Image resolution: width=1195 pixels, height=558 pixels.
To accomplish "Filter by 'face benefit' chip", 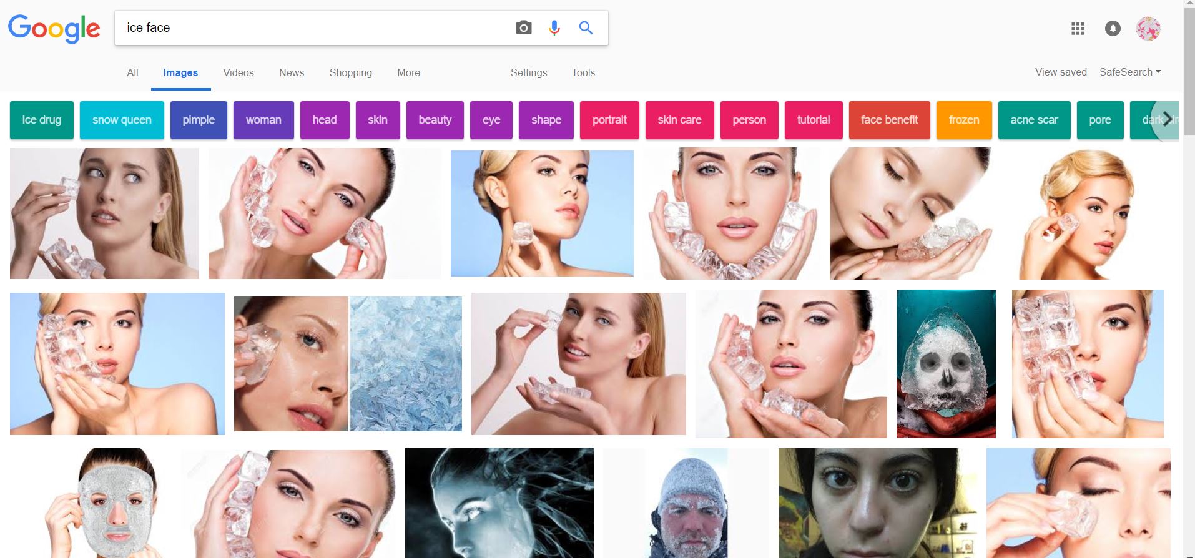I will tap(890, 120).
